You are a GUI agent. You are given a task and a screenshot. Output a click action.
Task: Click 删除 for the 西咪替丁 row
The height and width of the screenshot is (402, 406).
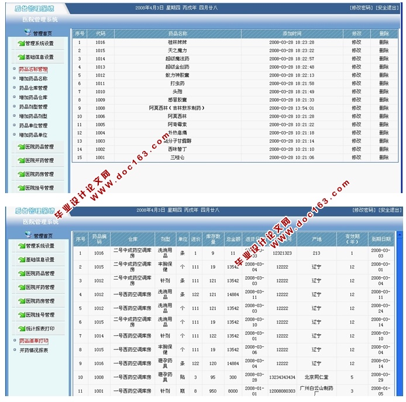[384, 149]
